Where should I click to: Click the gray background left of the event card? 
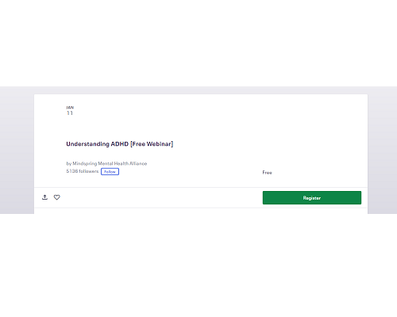pos(17,151)
